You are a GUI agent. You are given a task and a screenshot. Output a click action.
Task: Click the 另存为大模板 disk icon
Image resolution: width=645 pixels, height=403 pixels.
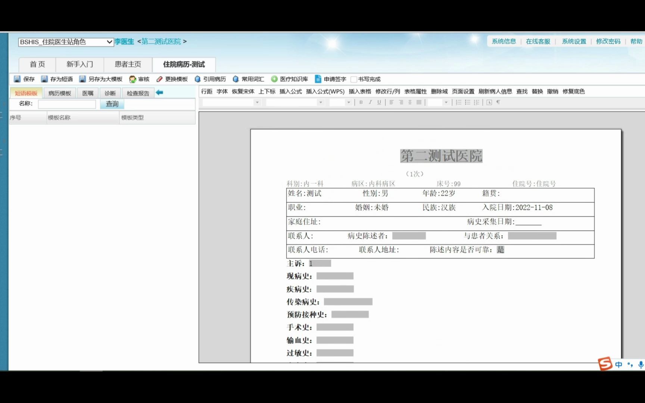[82, 79]
